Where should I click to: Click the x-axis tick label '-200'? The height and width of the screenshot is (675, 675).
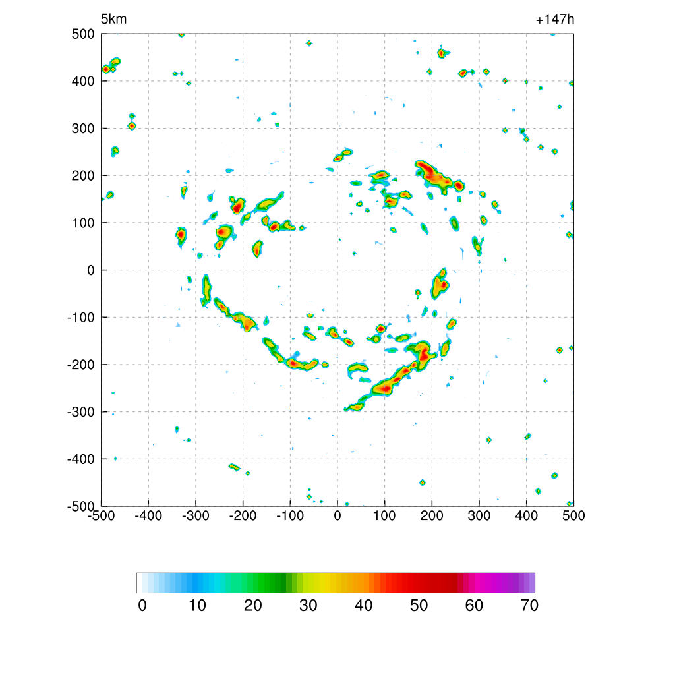(243, 515)
